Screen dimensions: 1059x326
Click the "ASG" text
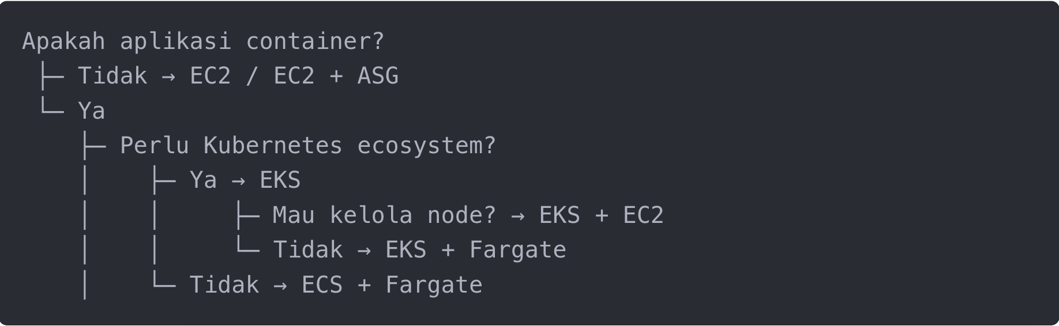(378, 76)
